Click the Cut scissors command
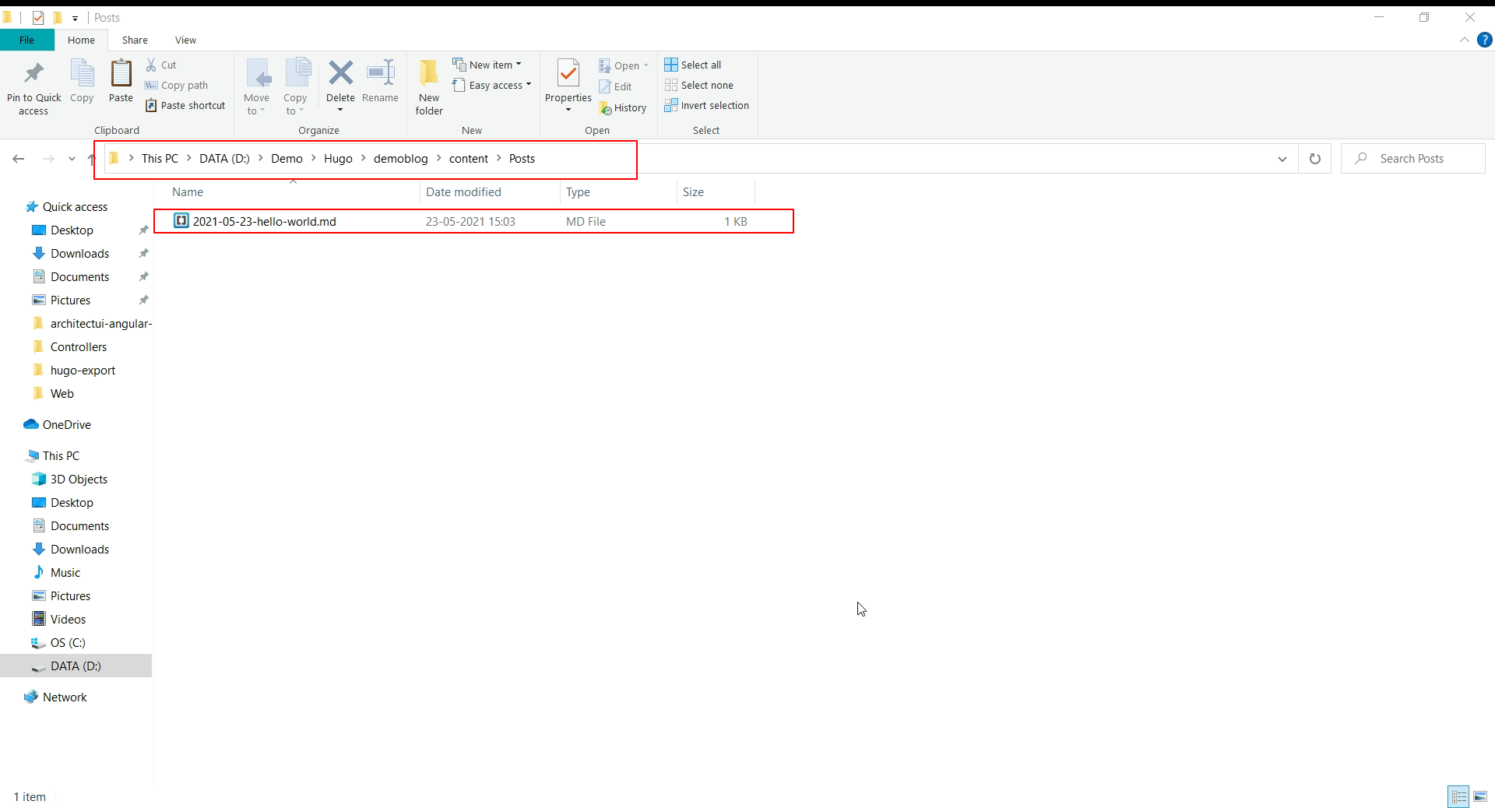The width and height of the screenshot is (1495, 808). pos(161,65)
